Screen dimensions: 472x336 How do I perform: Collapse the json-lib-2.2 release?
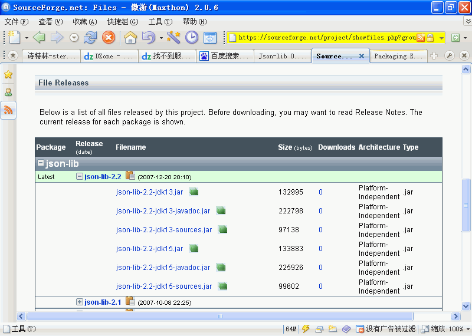tap(80, 176)
